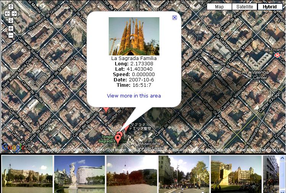Click the View more in this area link
286x193 pixels.
point(134,96)
